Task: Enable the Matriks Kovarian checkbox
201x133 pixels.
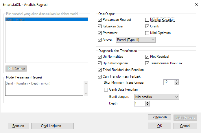Action: pos(147,20)
